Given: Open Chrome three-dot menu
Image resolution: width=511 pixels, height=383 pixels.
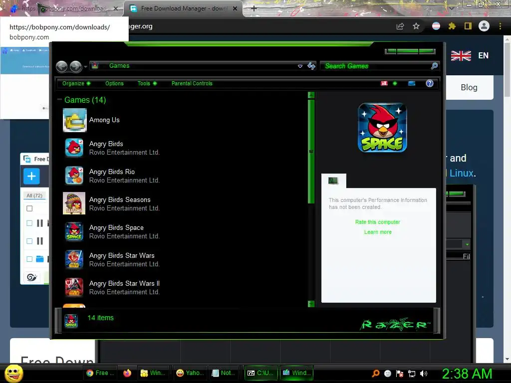Looking at the screenshot, I should pos(500,26).
